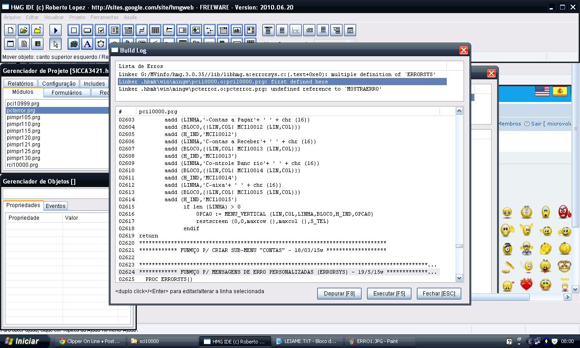Viewport: 580px width, 348px height.
Task: Click the Spanish flag icon
Action: pos(560,91)
